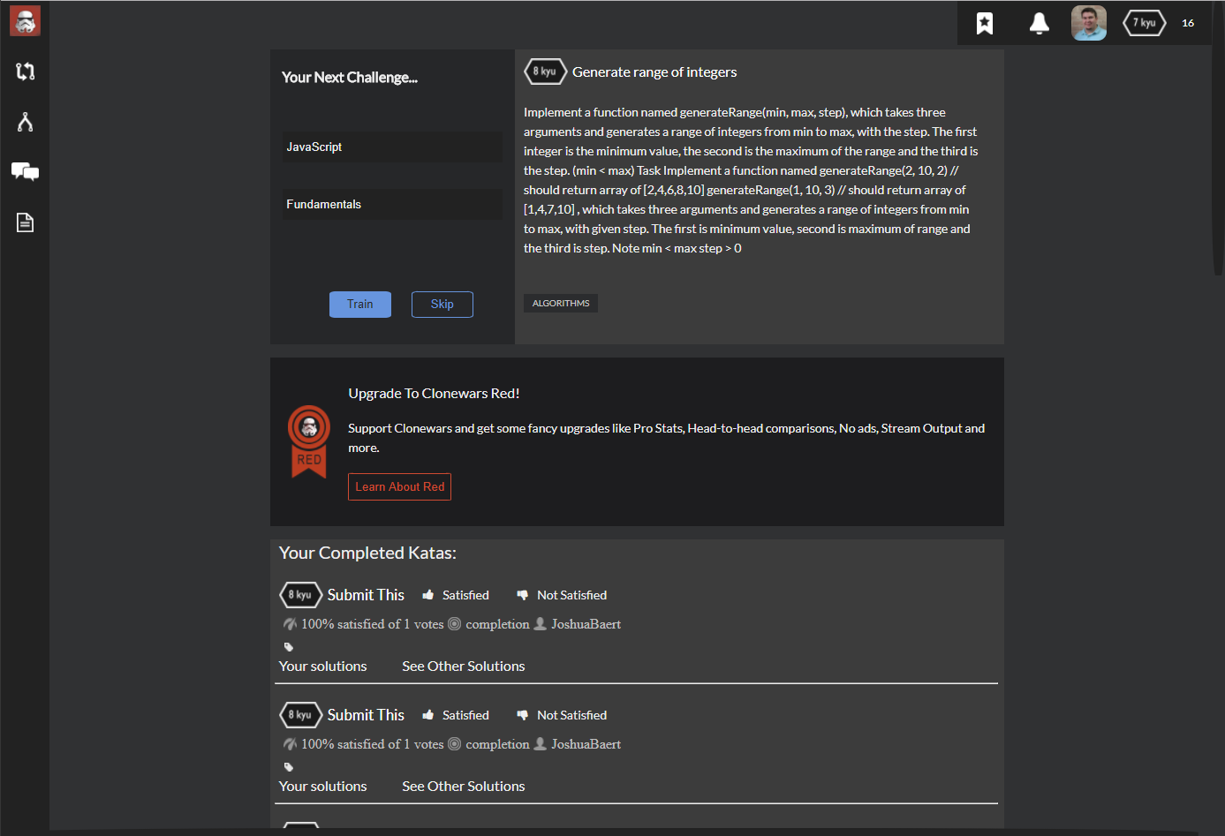1225x836 pixels.
Task: Open the docs document icon in sidebar
Action: (25, 222)
